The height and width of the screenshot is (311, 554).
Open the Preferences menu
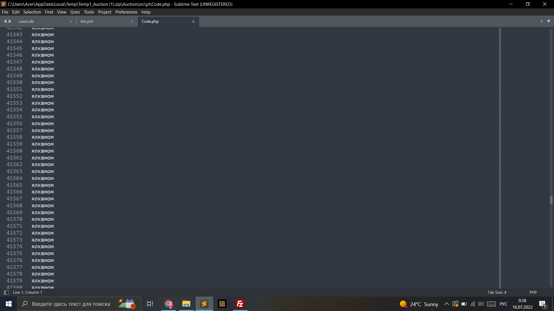click(x=126, y=12)
